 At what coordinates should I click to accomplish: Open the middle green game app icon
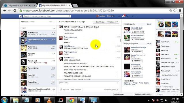click(168, 24)
